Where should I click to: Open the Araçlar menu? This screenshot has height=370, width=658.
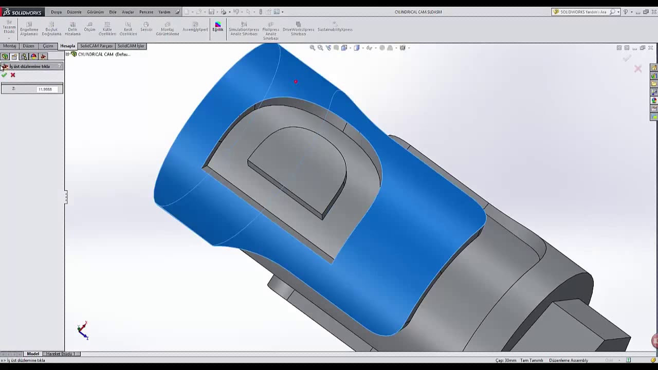(x=127, y=12)
